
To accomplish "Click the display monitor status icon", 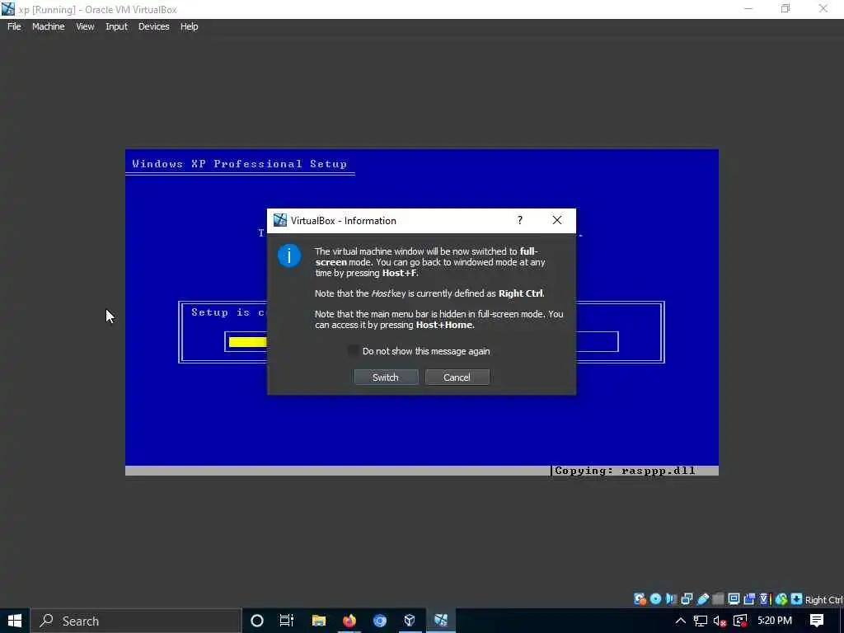I will click(734, 599).
